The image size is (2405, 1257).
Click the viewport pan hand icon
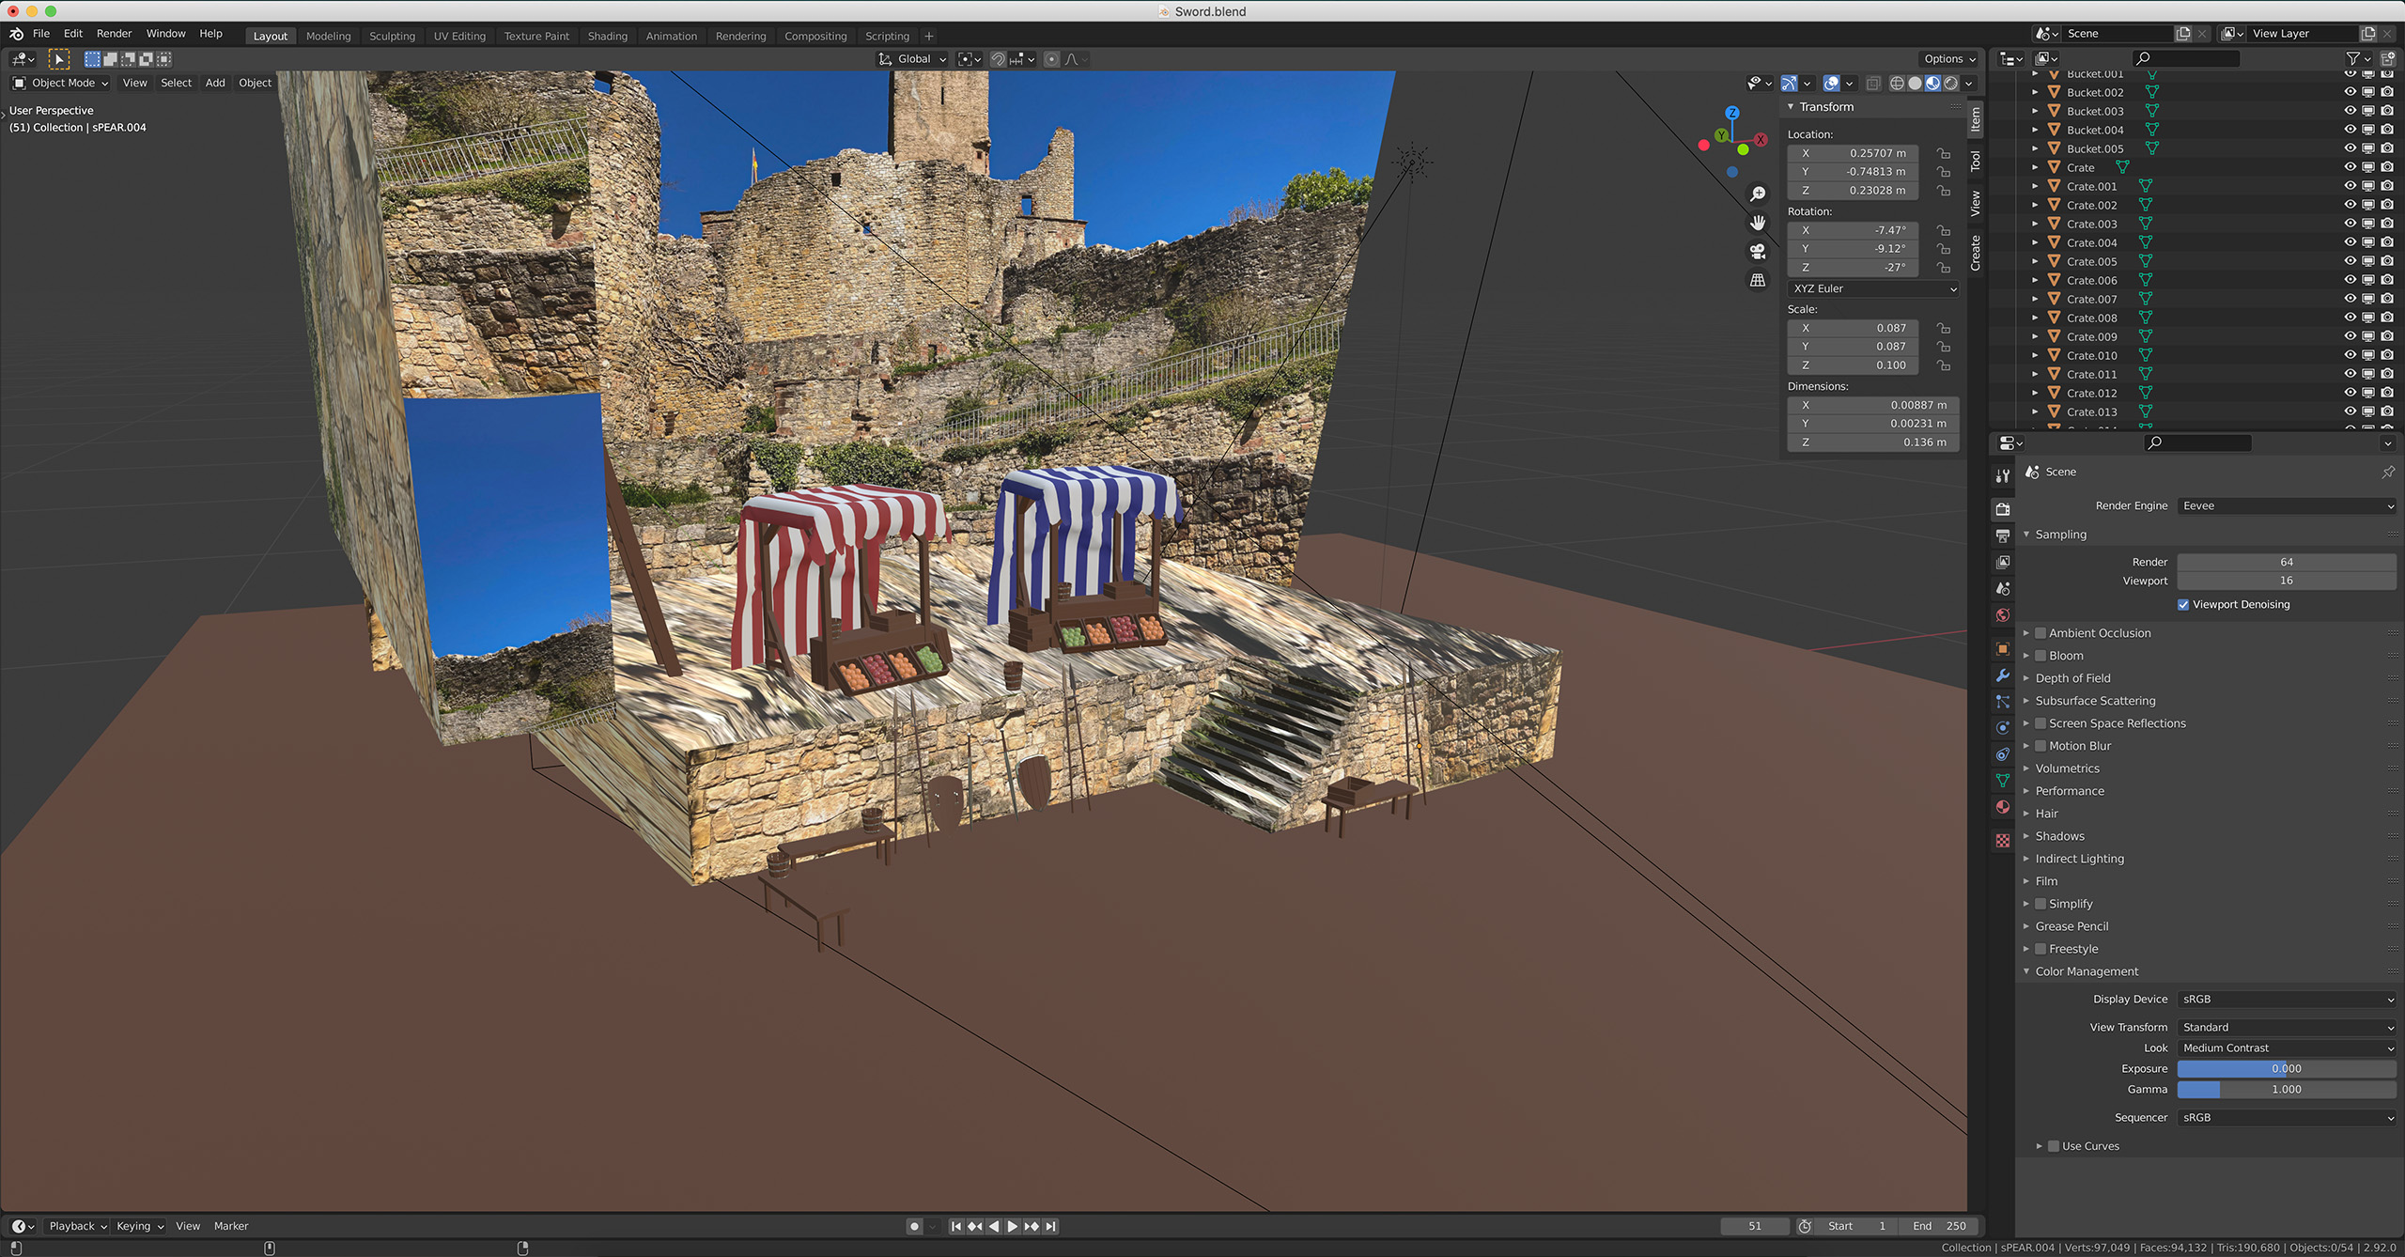coord(1758,223)
